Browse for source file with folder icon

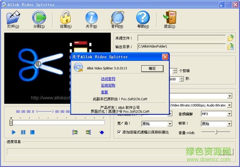coord(230,38)
